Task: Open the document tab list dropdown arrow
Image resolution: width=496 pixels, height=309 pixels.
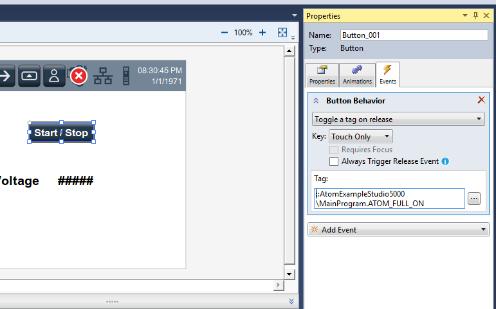Action: point(295,15)
